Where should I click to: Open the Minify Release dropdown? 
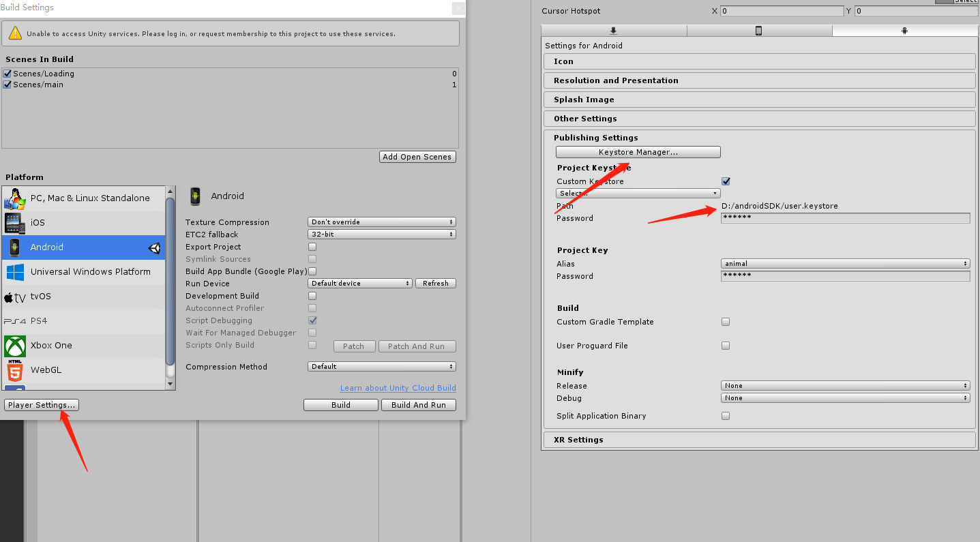pos(846,386)
